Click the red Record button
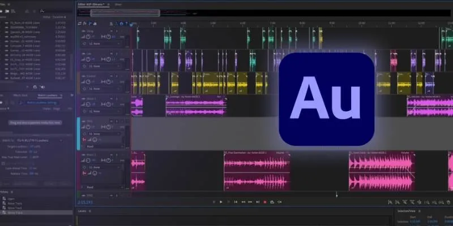The width and height of the screenshot is (453, 226). (x=265, y=202)
